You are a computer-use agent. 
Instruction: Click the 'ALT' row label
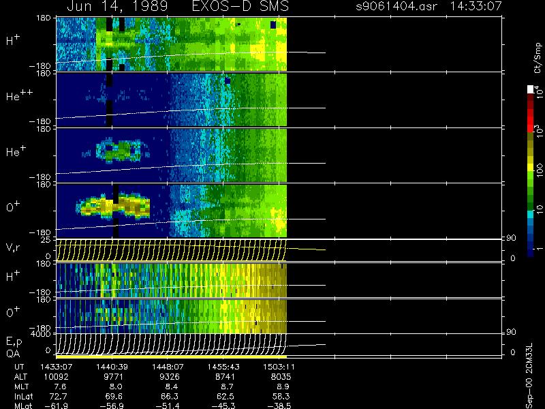tap(21, 377)
